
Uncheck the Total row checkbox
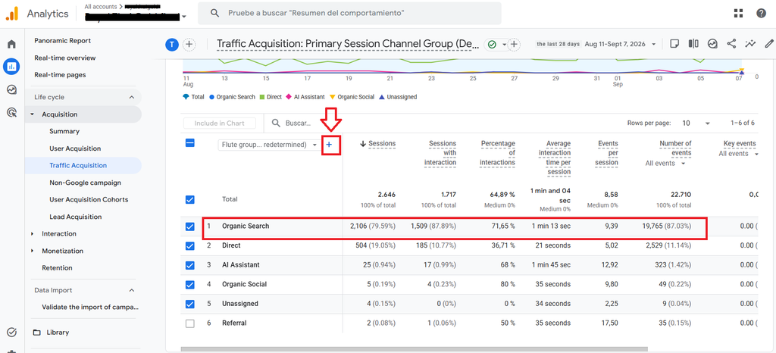(189, 200)
